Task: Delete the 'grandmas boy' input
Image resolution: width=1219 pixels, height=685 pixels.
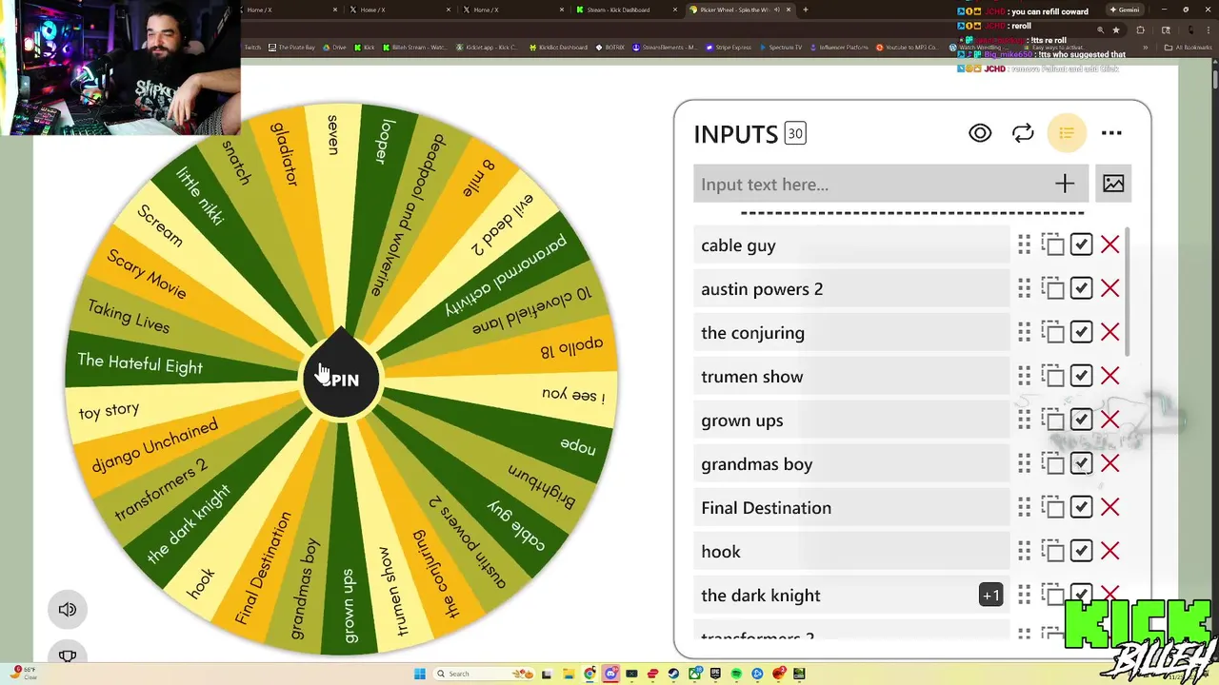Action: pos(1109,463)
